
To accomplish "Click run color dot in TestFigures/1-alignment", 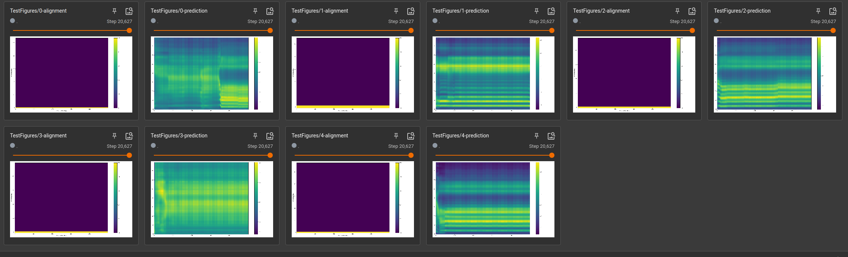I will [294, 21].
